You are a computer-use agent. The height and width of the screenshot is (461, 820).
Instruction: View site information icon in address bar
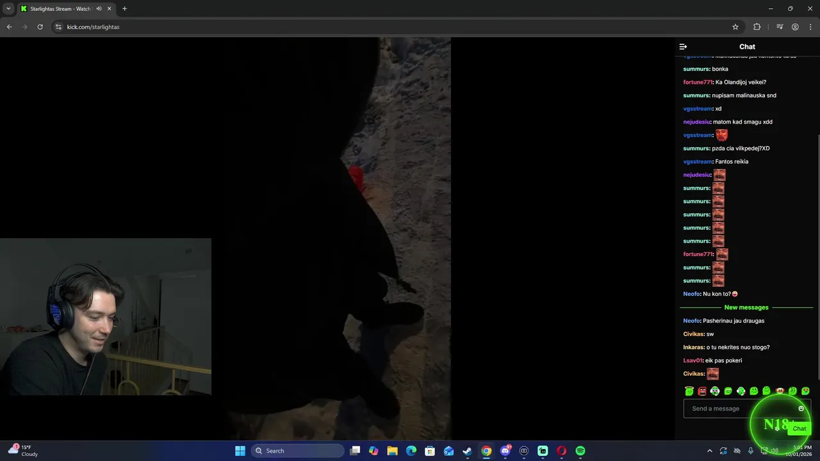pos(58,27)
